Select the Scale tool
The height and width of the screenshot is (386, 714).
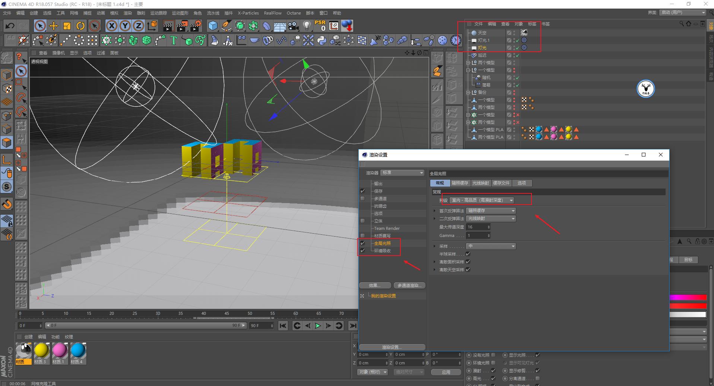point(67,26)
